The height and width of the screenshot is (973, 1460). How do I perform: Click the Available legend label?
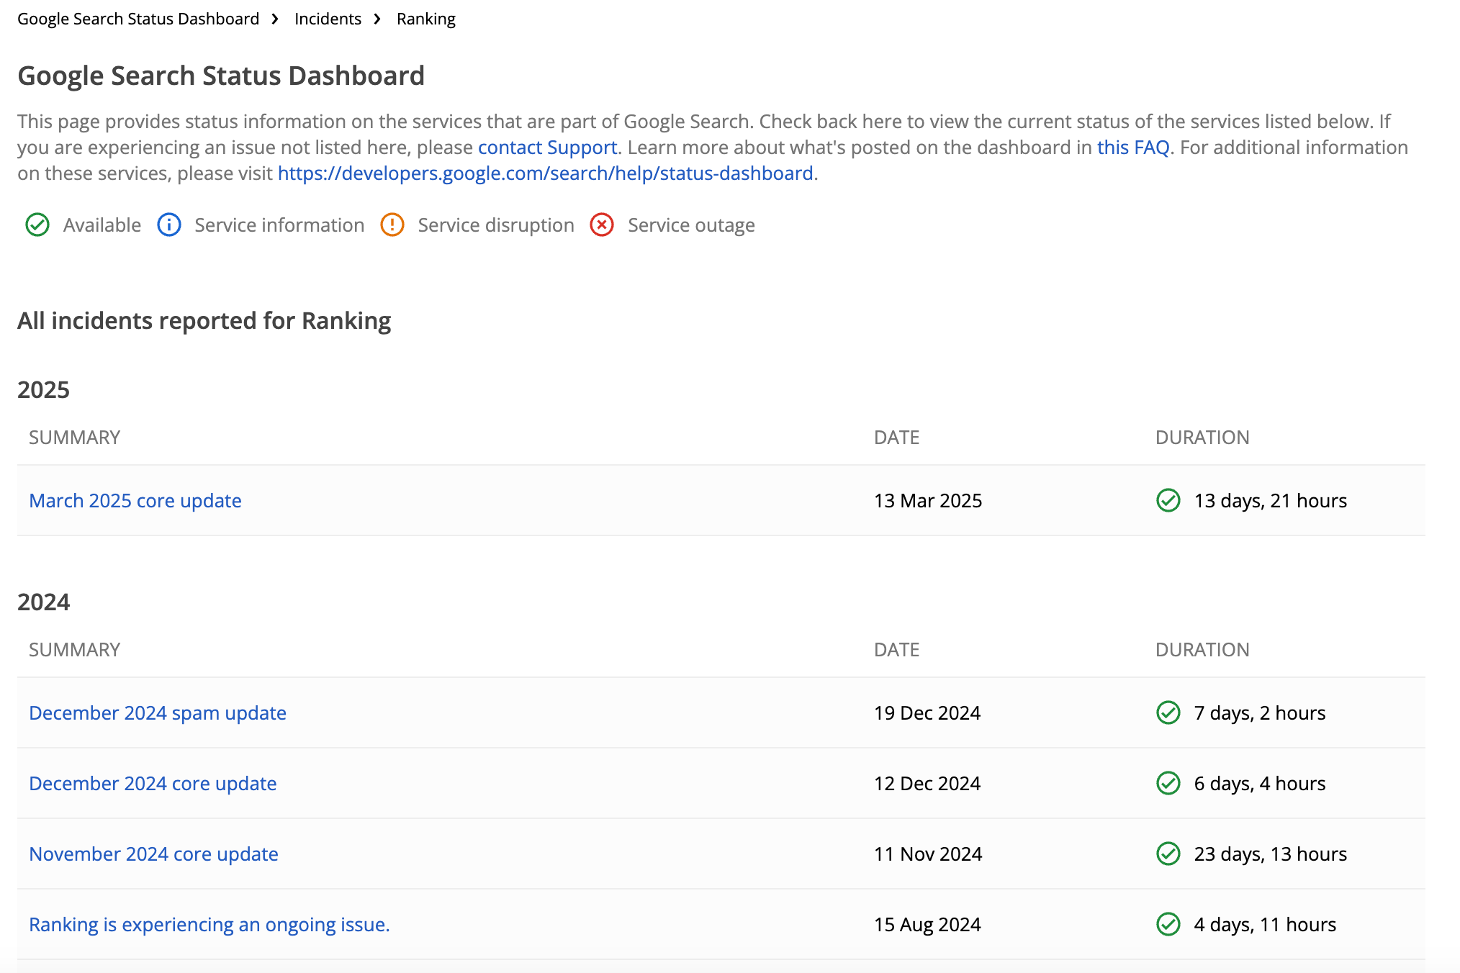102,225
